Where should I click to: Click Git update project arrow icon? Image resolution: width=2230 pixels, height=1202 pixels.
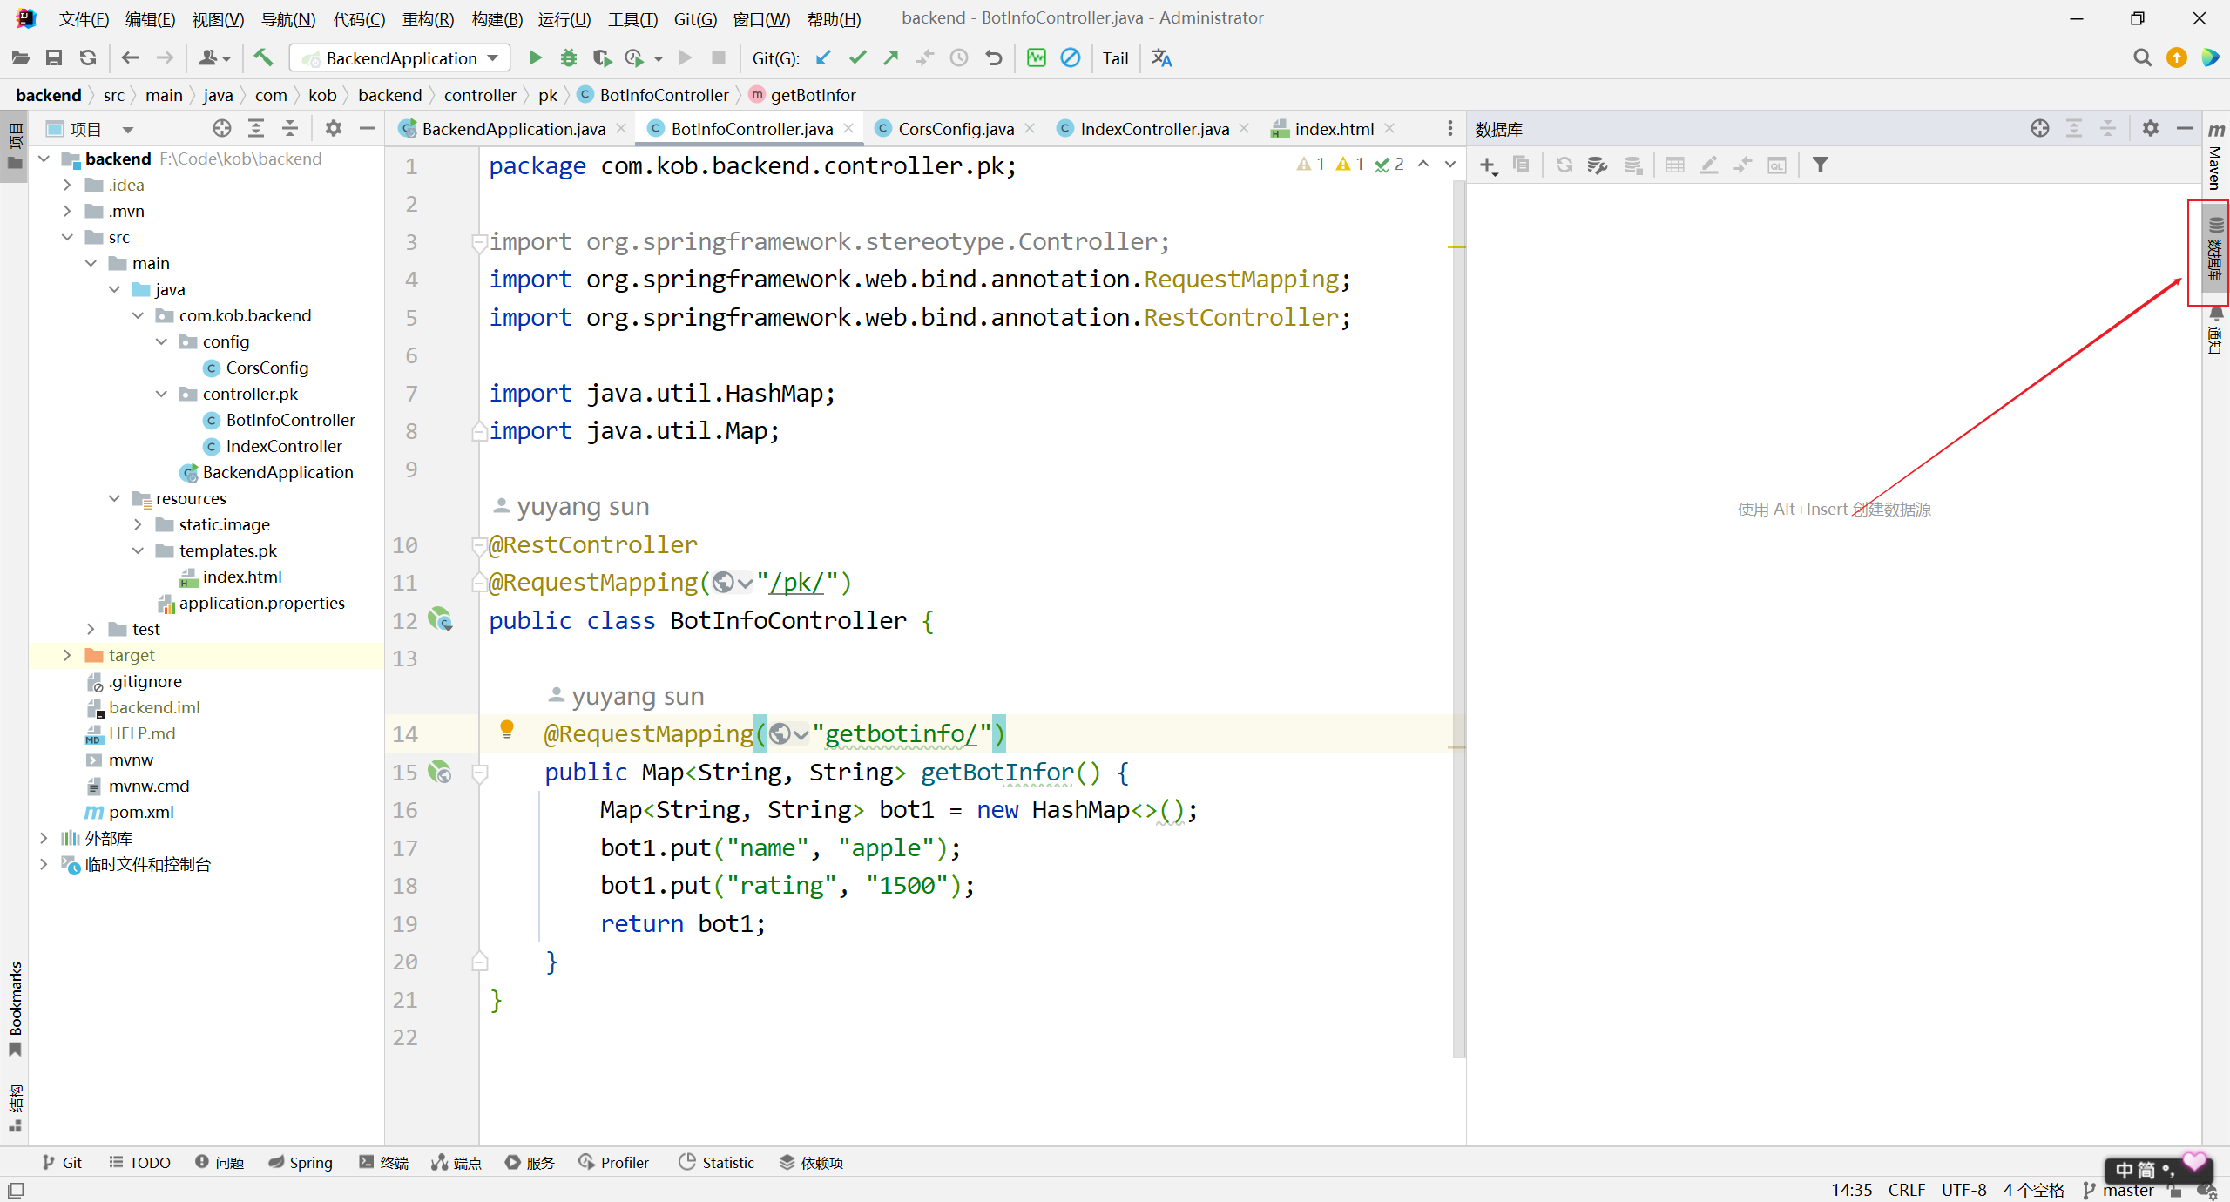(x=823, y=58)
